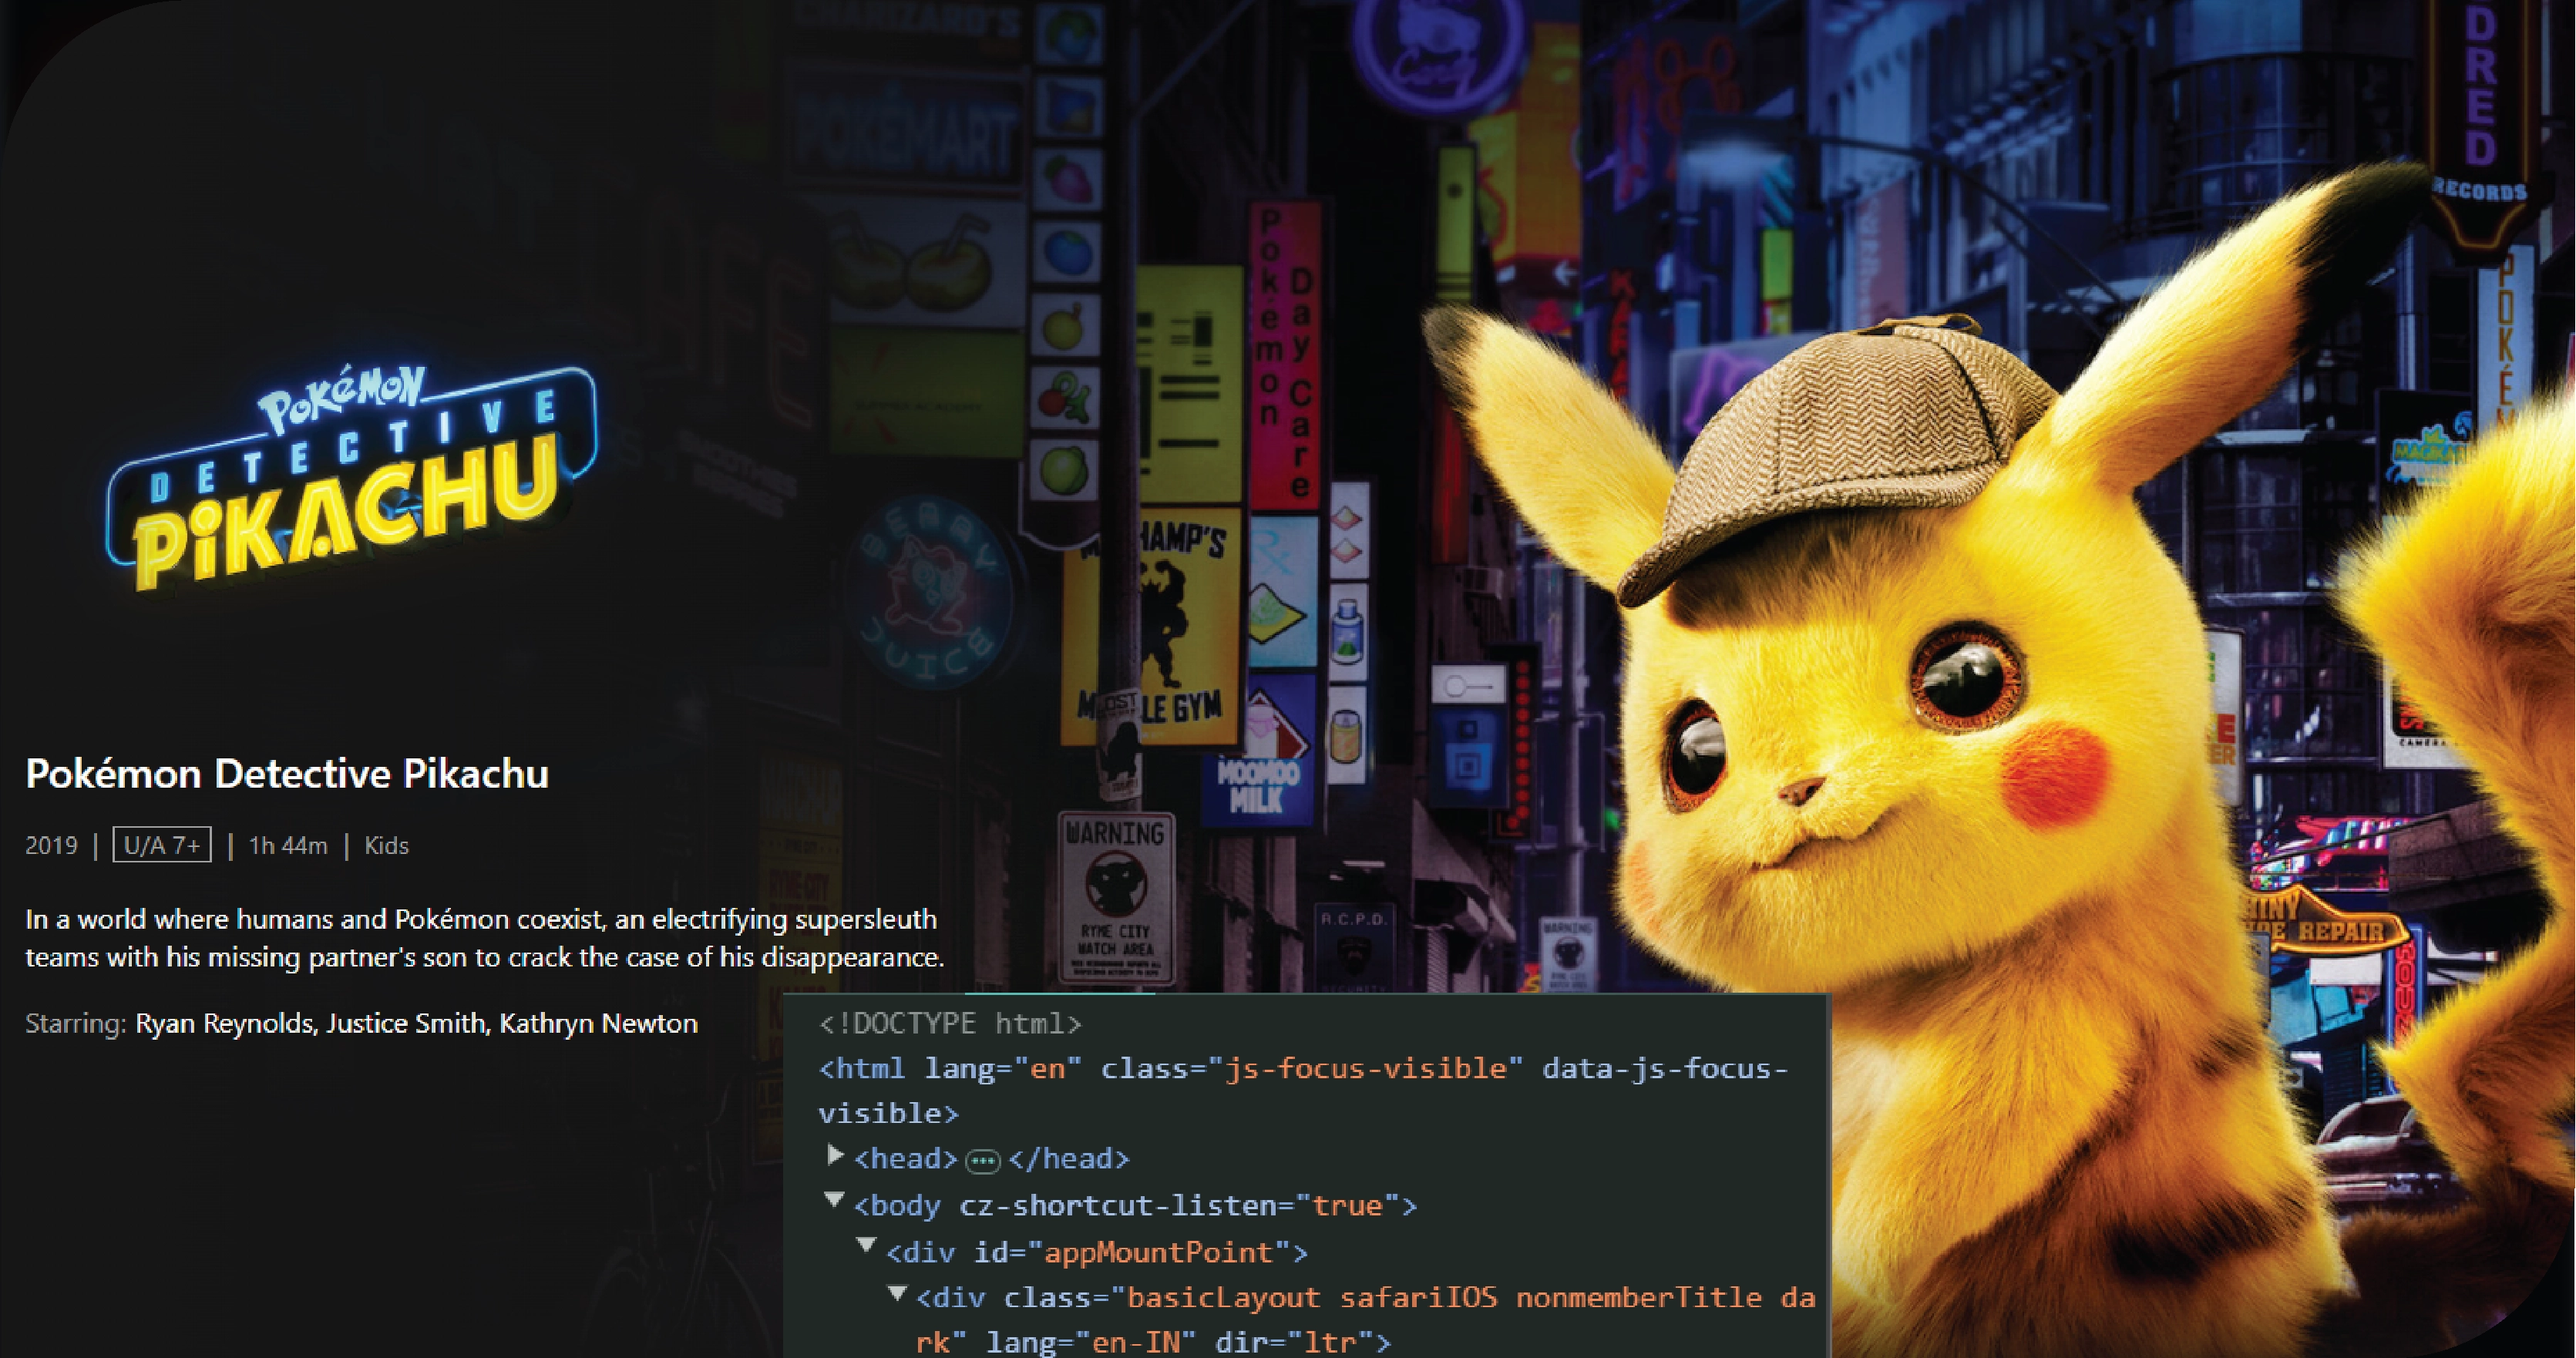
Task: Open Kathryn Newton cast link
Action: 598,1024
